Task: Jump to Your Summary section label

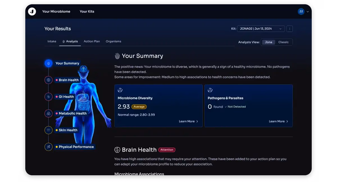Action: (67, 63)
